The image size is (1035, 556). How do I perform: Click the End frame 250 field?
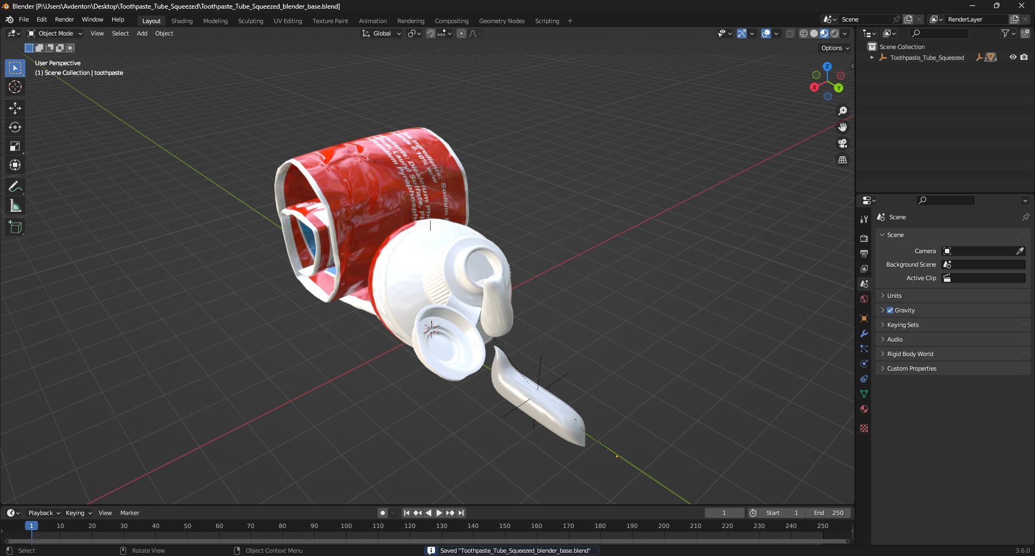click(x=829, y=513)
